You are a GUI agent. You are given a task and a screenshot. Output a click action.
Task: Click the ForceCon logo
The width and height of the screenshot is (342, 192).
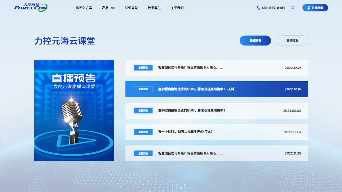[x=31, y=8]
